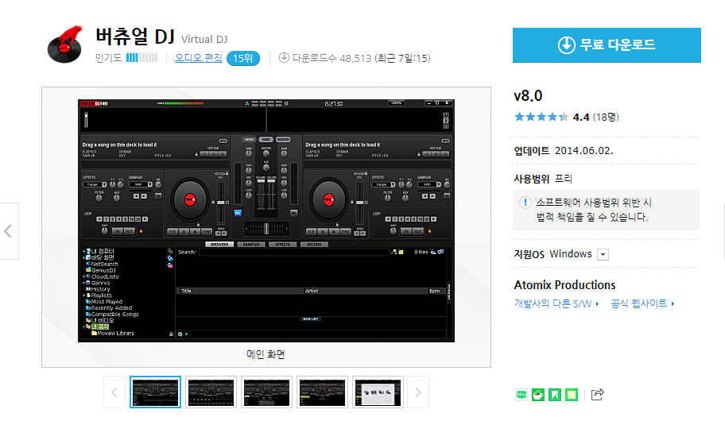Select Compatible Songs in the preview folder tree

tap(114, 314)
